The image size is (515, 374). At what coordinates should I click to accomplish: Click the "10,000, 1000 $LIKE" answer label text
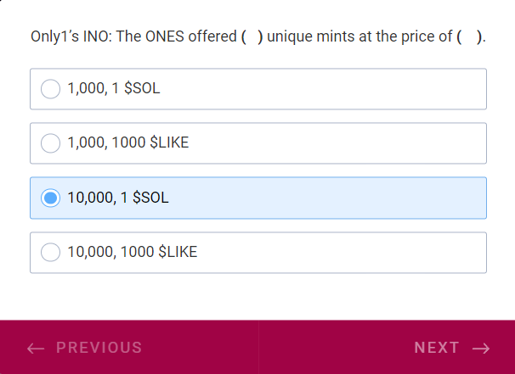point(133,252)
